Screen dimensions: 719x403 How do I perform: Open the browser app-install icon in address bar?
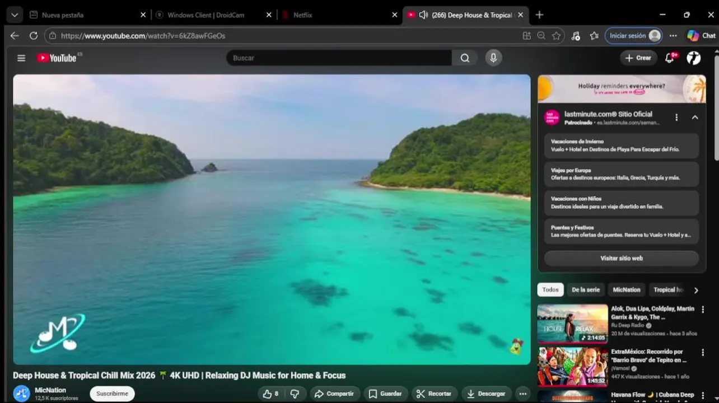(x=526, y=35)
